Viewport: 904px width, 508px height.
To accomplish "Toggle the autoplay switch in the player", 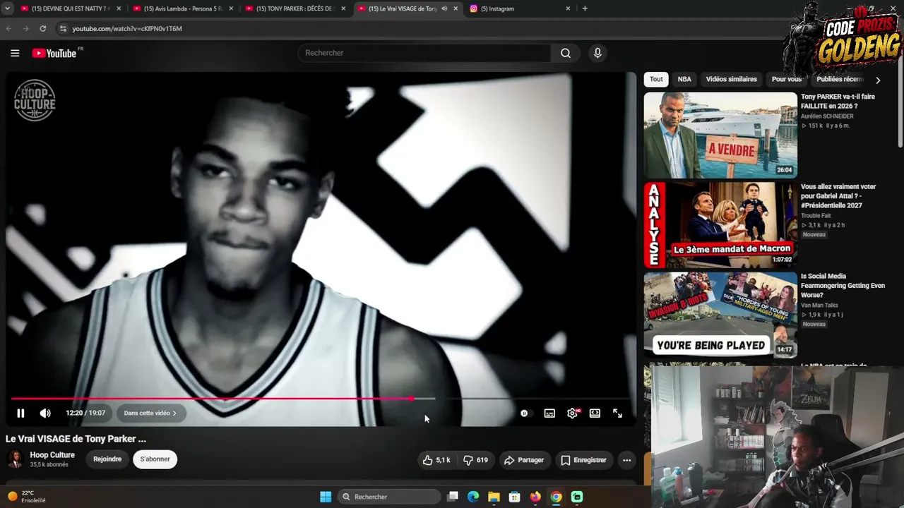I will coord(524,413).
